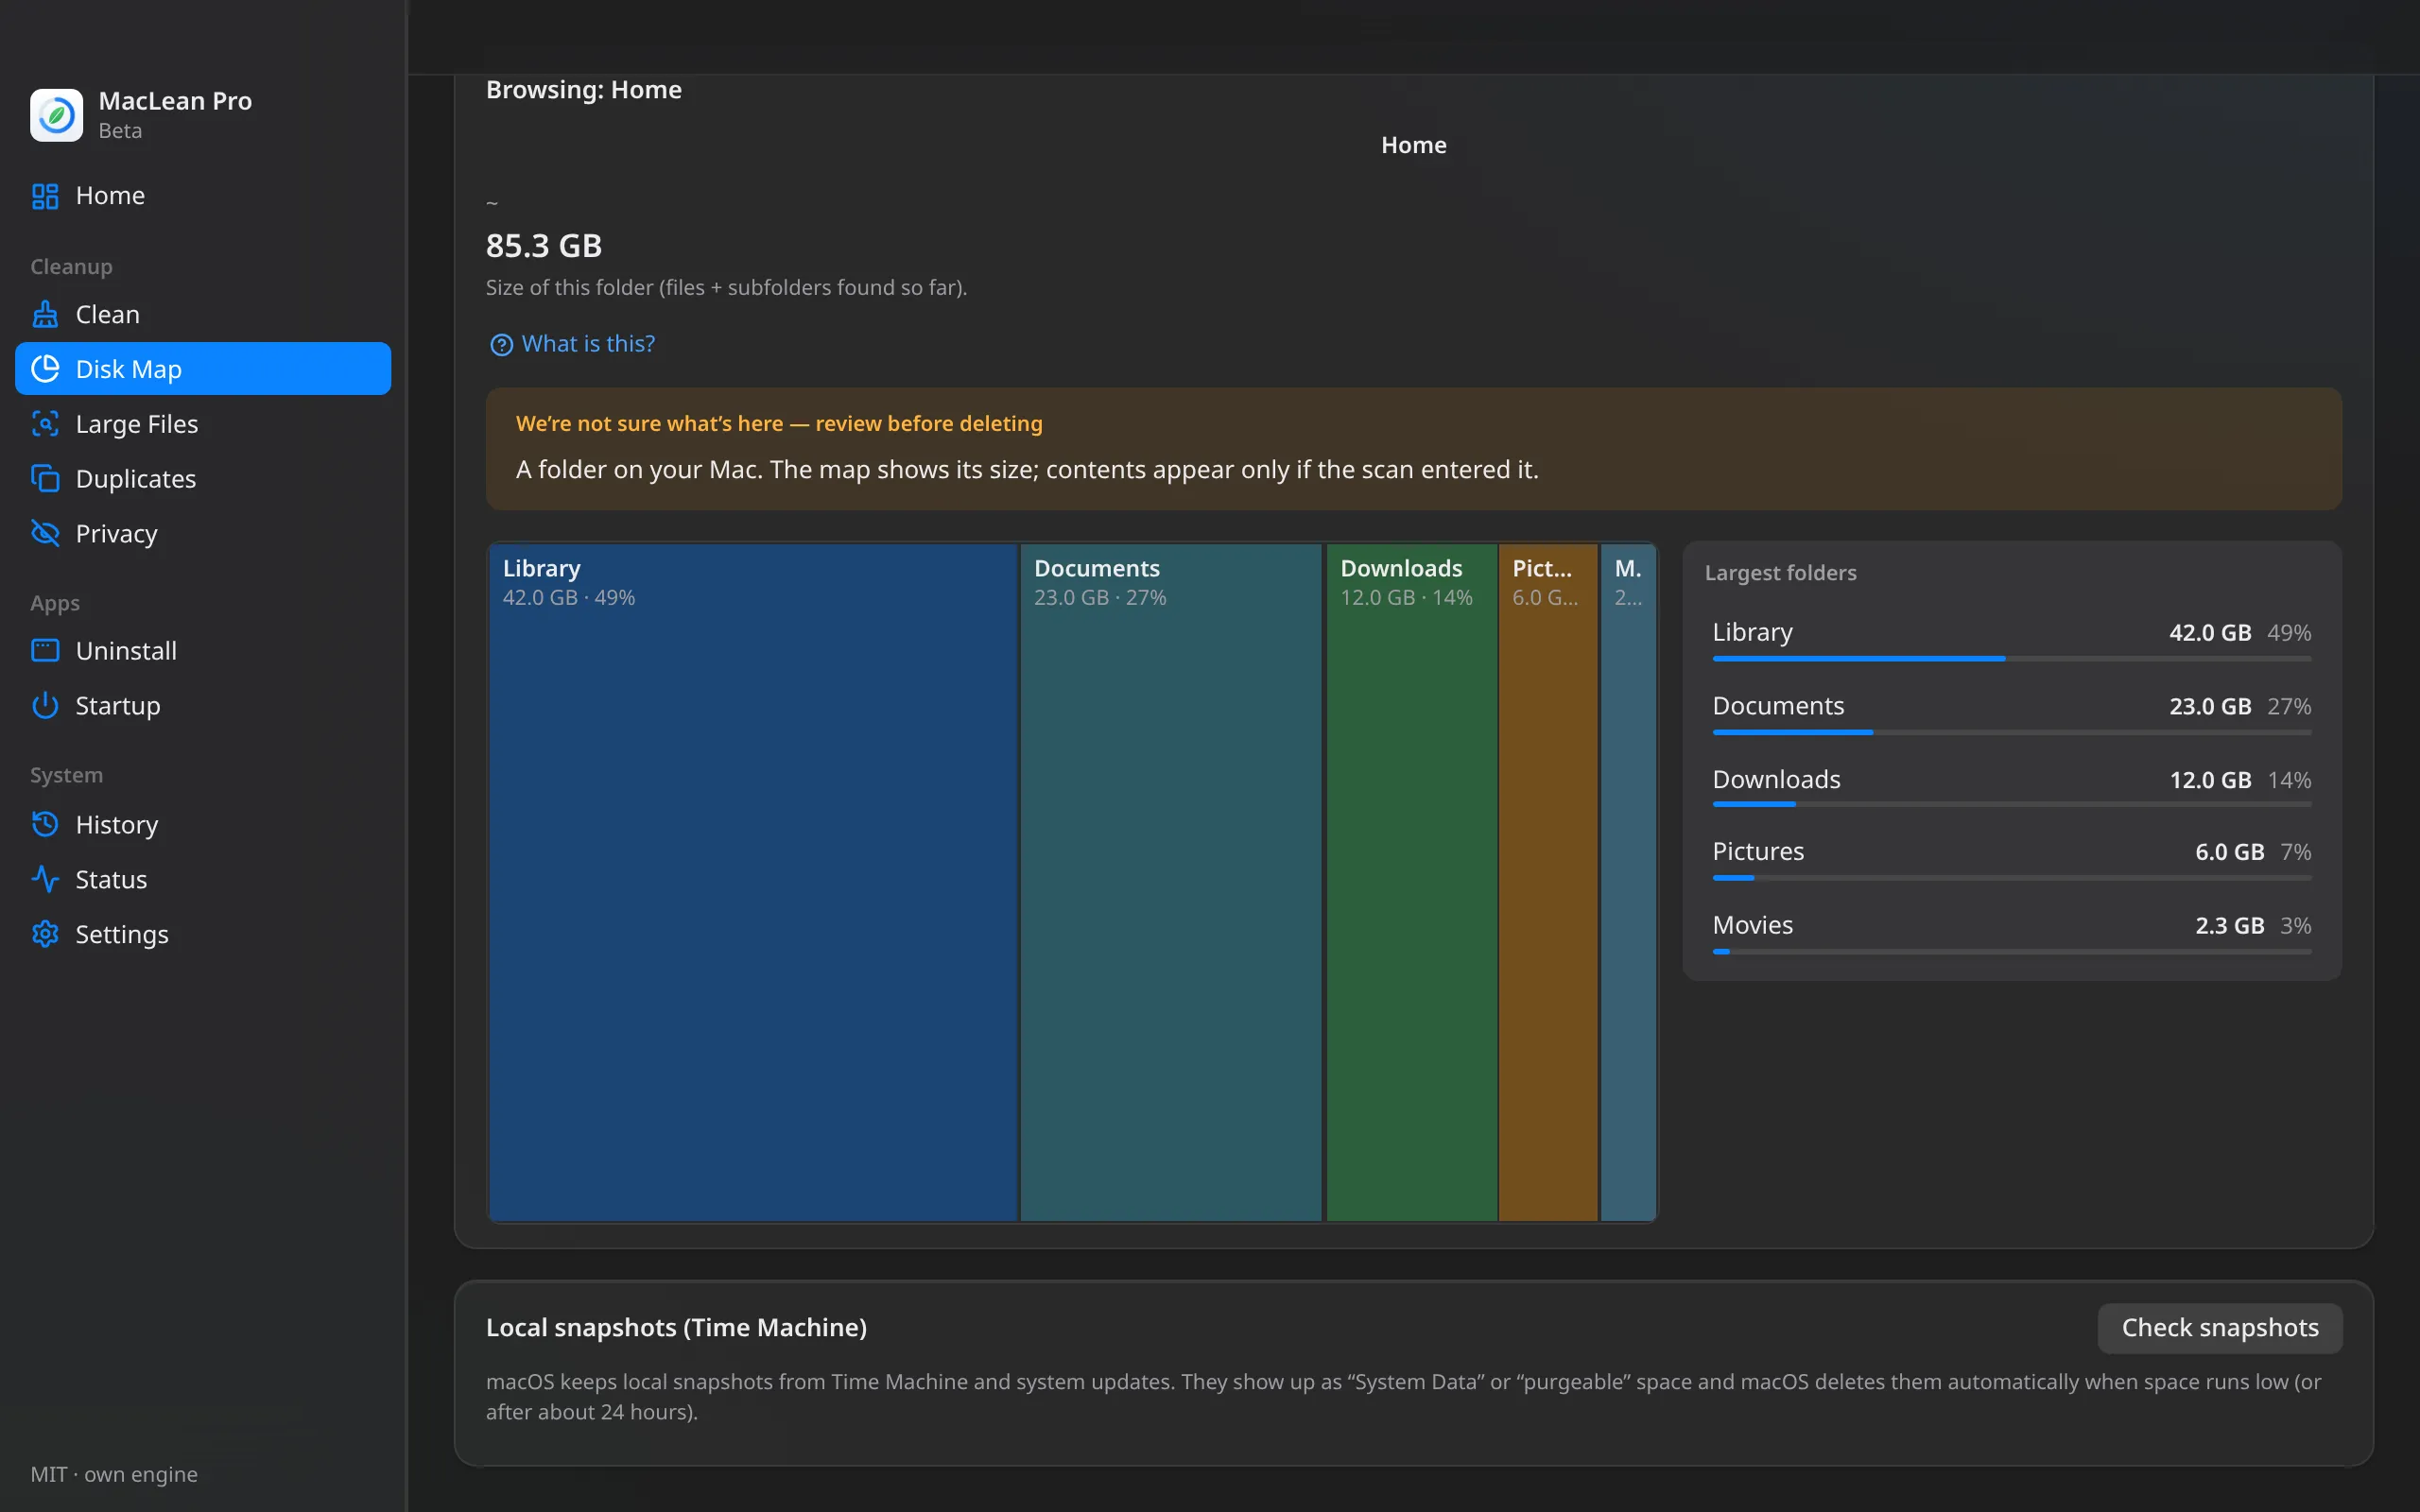The image size is (2420, 1512).
Task: Select the Documents block in the treemap
Action: (x=1171, y=882)
